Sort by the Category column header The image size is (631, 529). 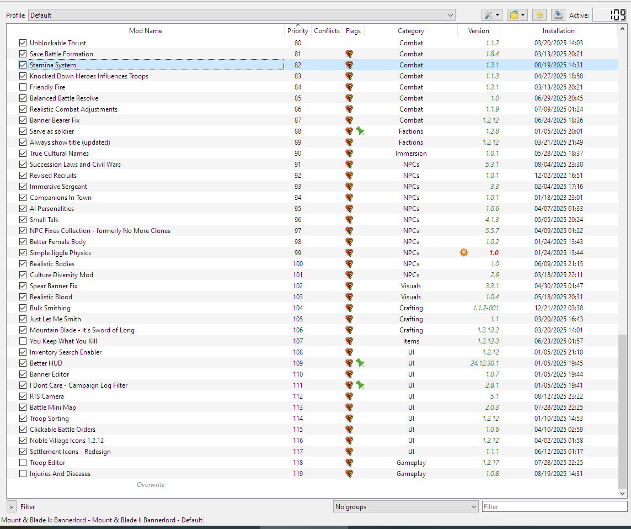pyautogui.click(x=411, y=30)
